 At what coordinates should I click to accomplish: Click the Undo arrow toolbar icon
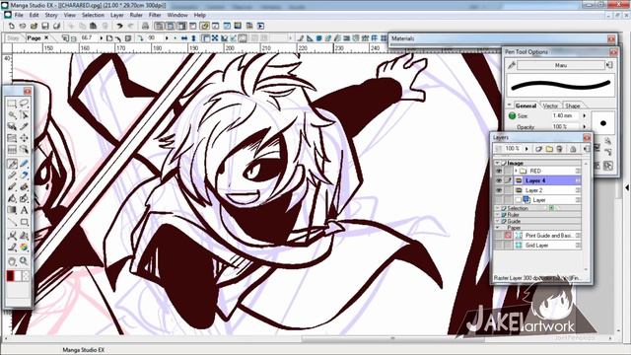(x=119, y=26)
